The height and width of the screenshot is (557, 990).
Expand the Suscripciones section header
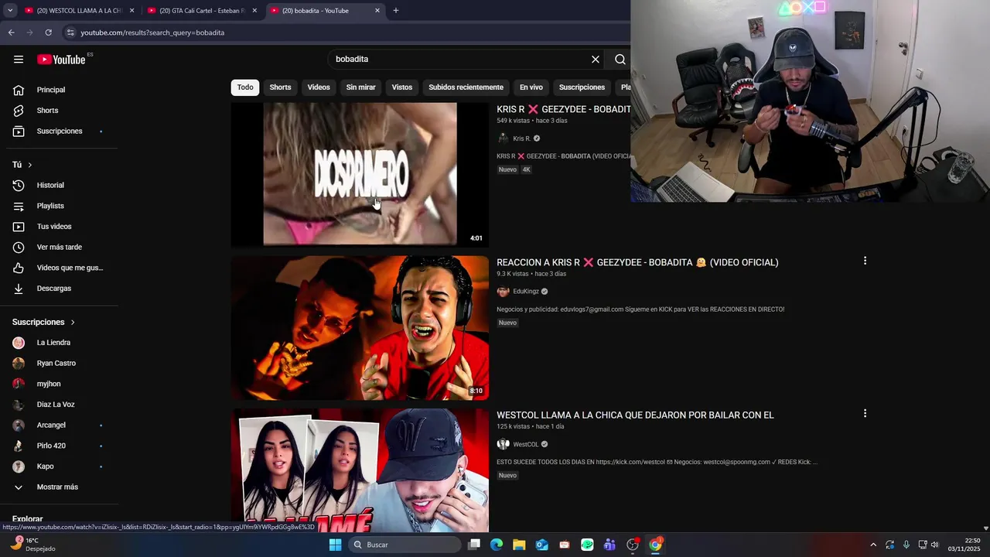click(x=44, y=322)
